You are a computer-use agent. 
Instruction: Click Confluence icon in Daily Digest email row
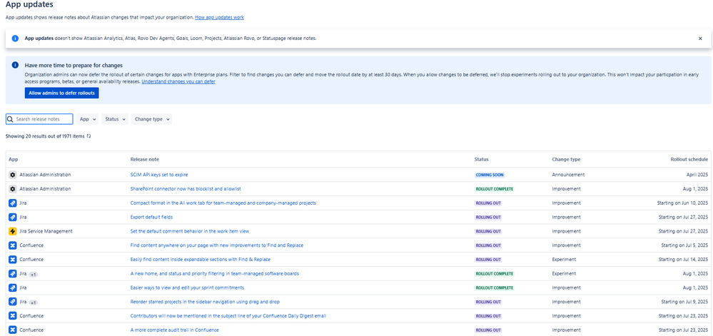[x=13, y=315]
